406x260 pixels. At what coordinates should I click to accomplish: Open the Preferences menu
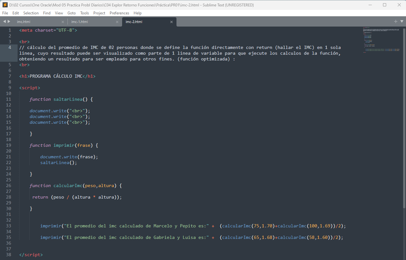(119, 13)
